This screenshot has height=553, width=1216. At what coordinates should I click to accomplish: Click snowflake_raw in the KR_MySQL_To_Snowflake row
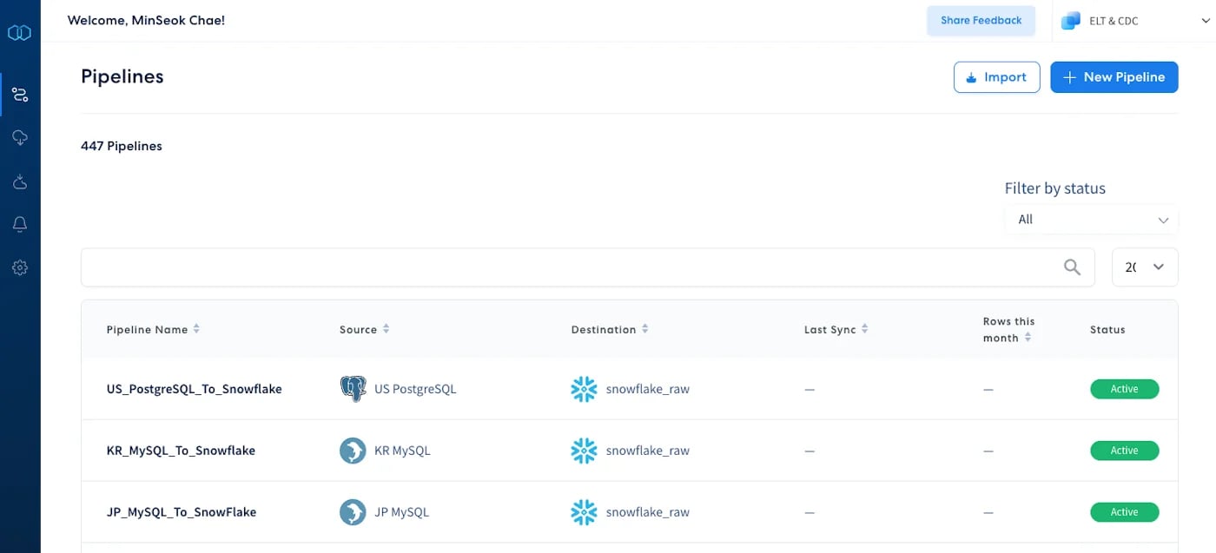[648, 451]
